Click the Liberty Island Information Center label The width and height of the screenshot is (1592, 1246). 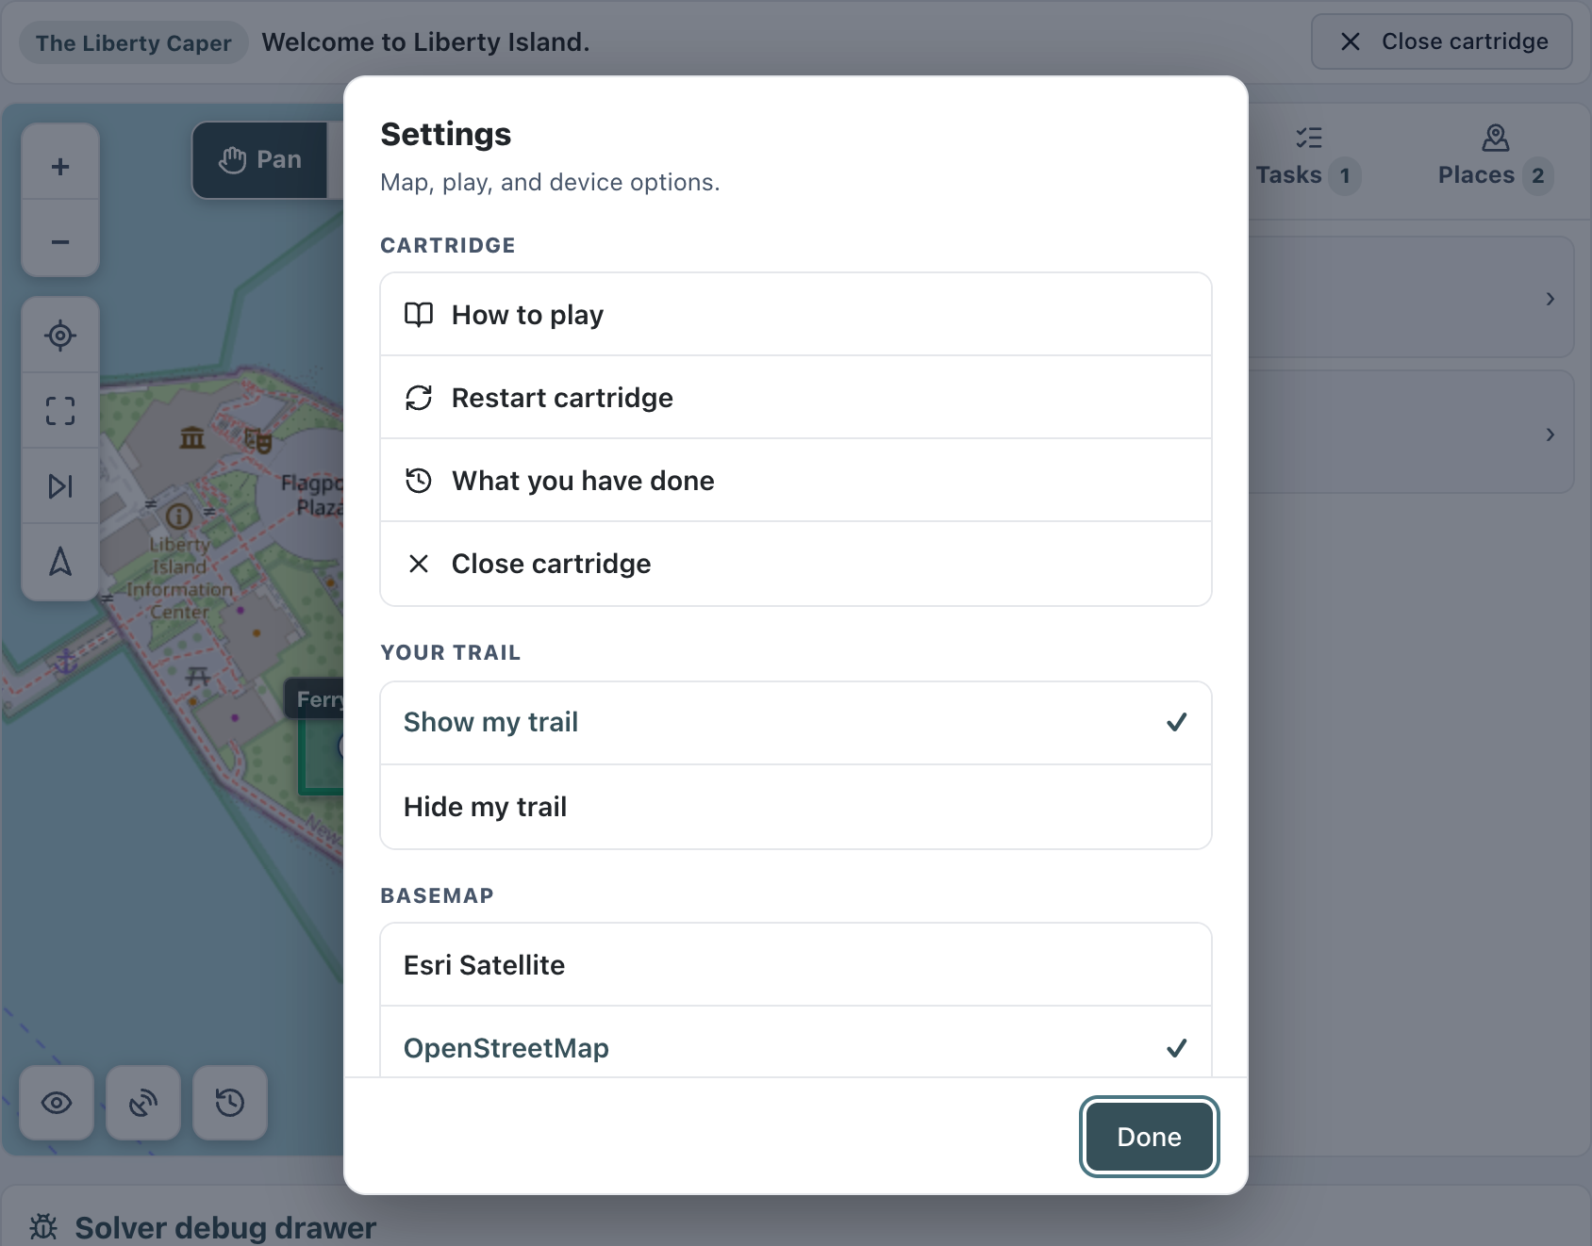pyautogui.click(x=179, y=578)
